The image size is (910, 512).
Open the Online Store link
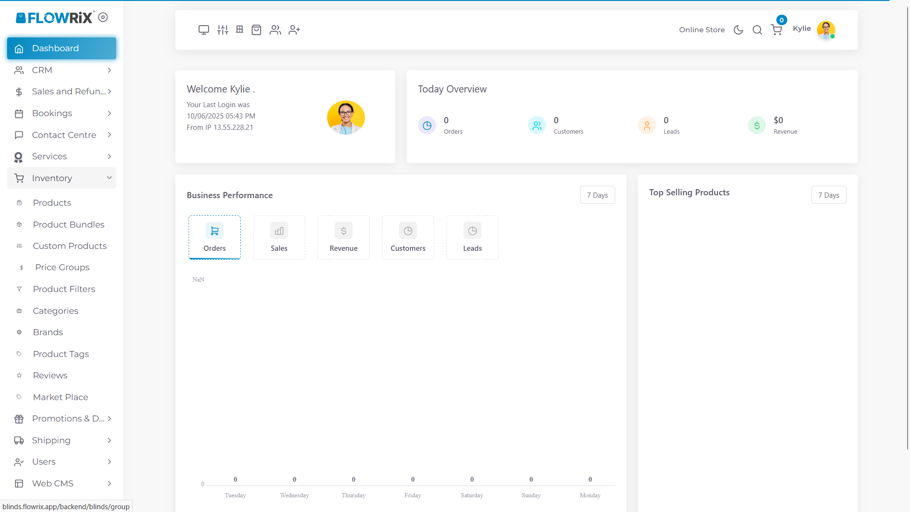pos(702,30)
